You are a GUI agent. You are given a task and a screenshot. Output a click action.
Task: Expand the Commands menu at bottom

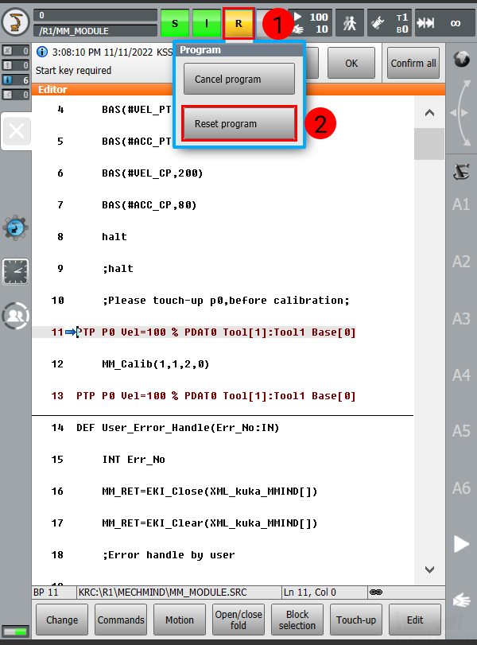click(121, 620)
